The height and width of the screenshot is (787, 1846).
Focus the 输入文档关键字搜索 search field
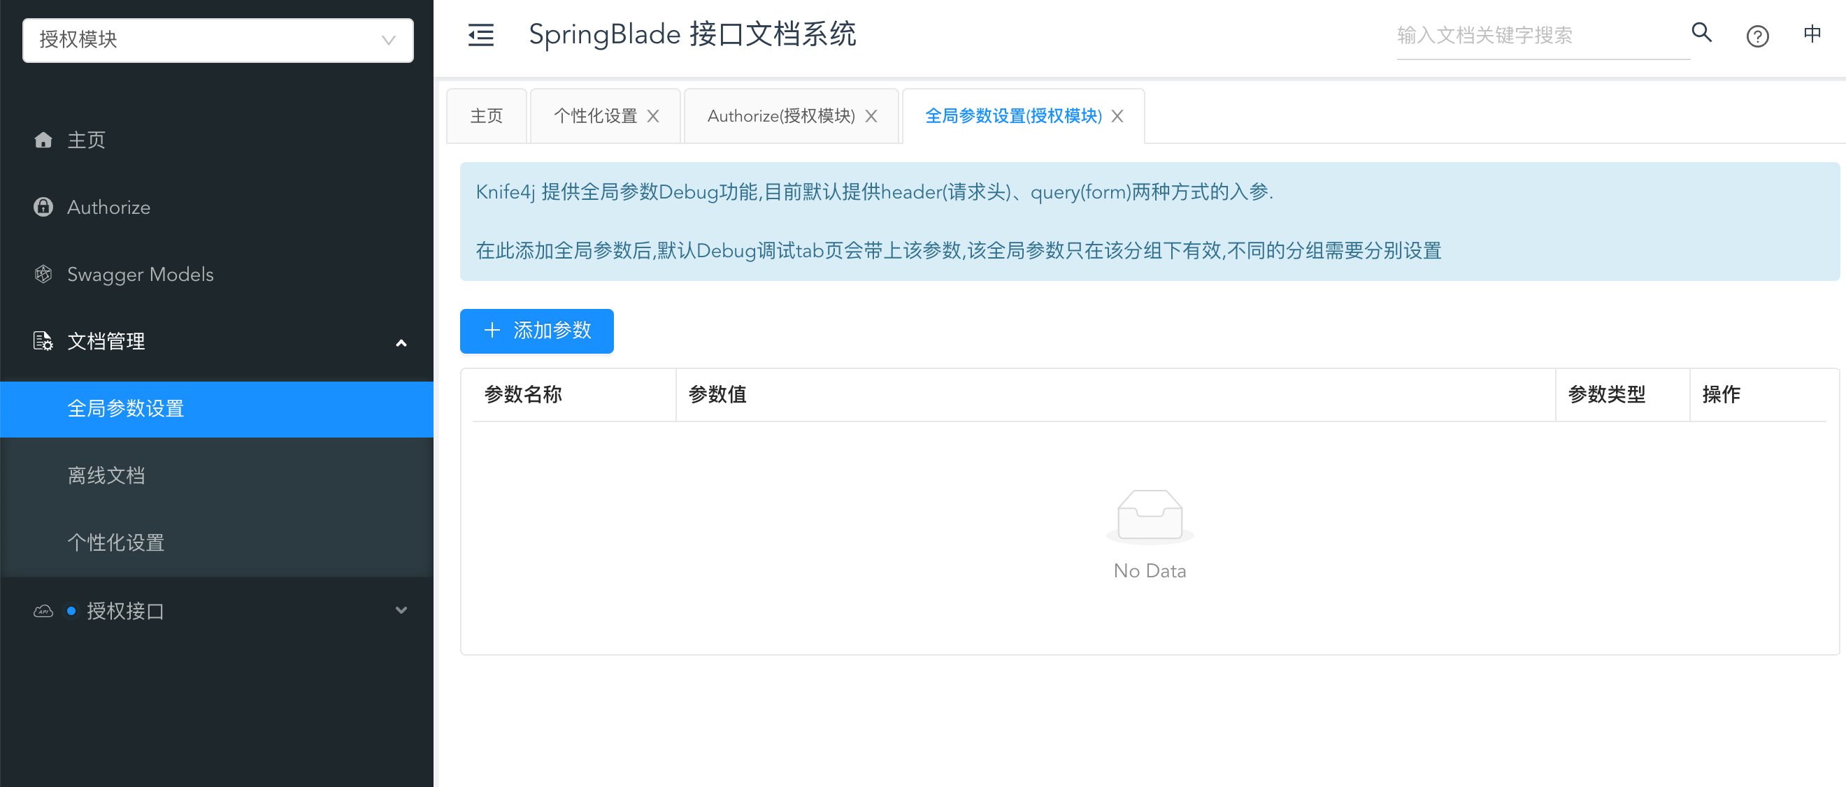1543,35
